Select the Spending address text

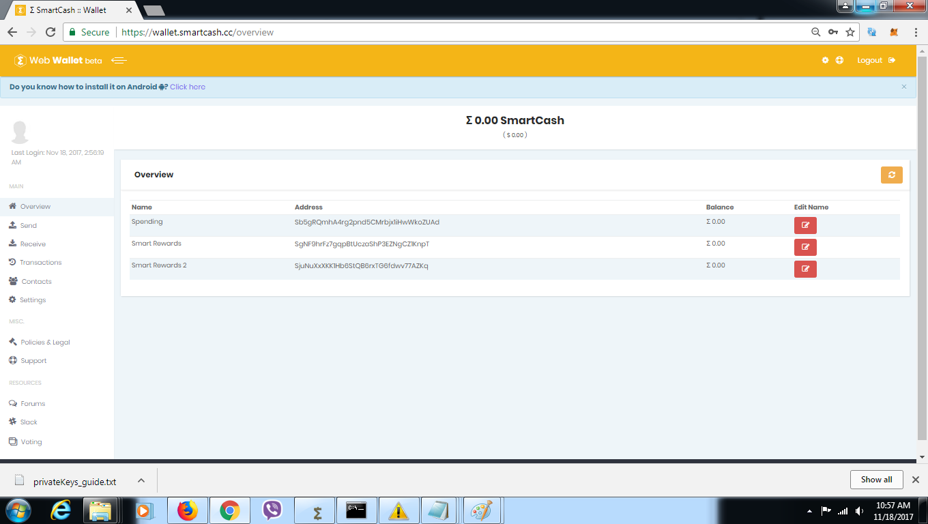coord(367,222)
